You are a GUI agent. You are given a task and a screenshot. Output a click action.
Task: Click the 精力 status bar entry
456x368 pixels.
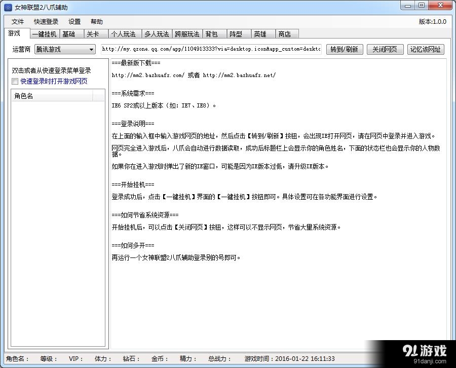point(188,359)
